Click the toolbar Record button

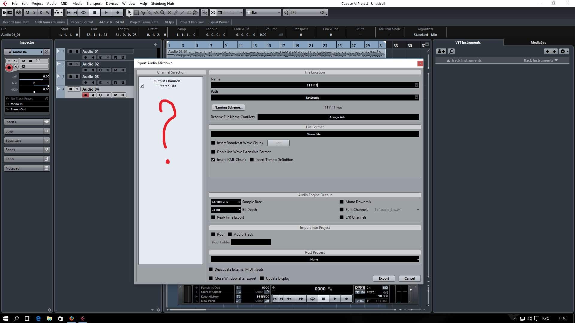click(x=118, y=13)
